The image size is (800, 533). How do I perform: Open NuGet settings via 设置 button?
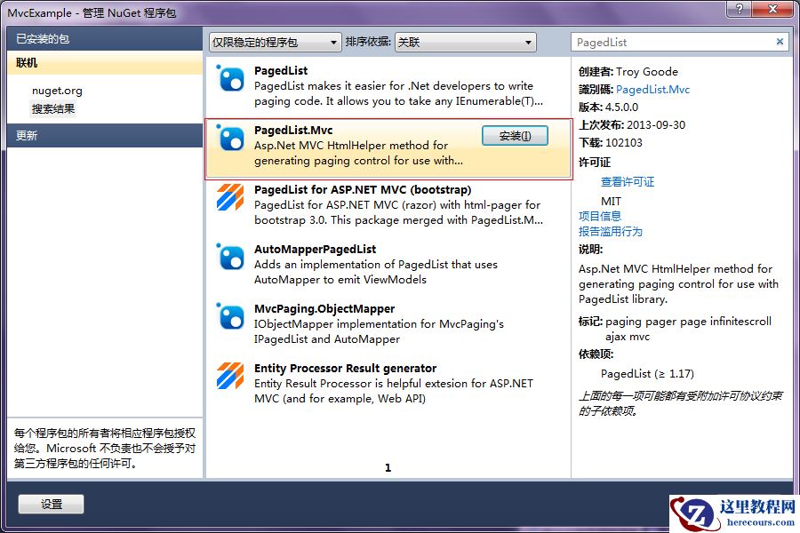tap(50, 504)
